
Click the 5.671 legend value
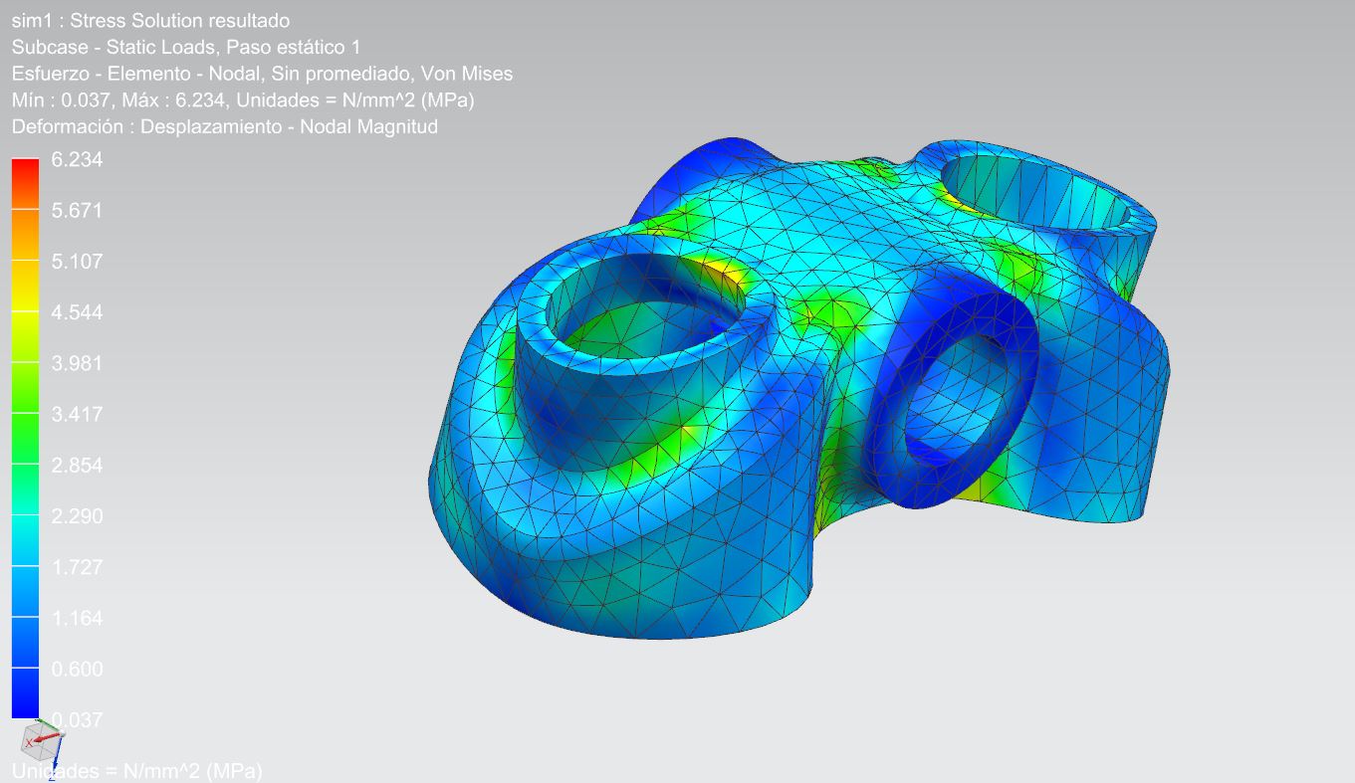pyautogui.click(x=78, y=210)
